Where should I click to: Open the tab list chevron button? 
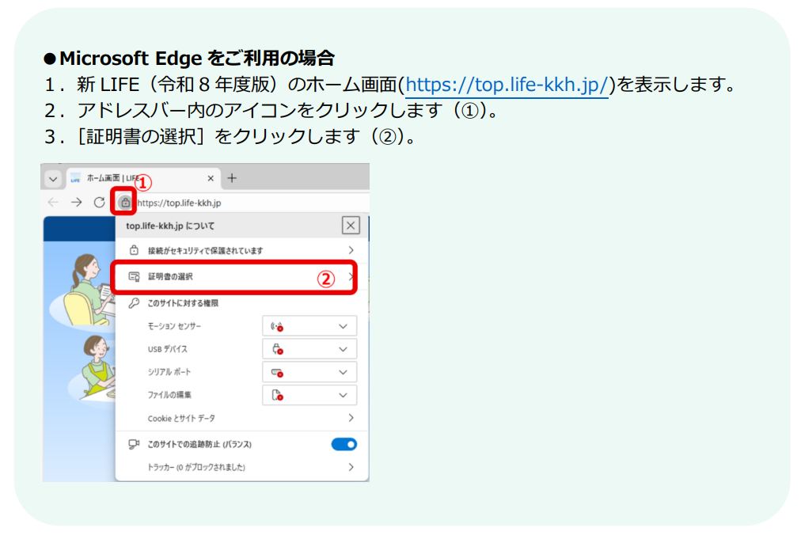tap(53, 179)
